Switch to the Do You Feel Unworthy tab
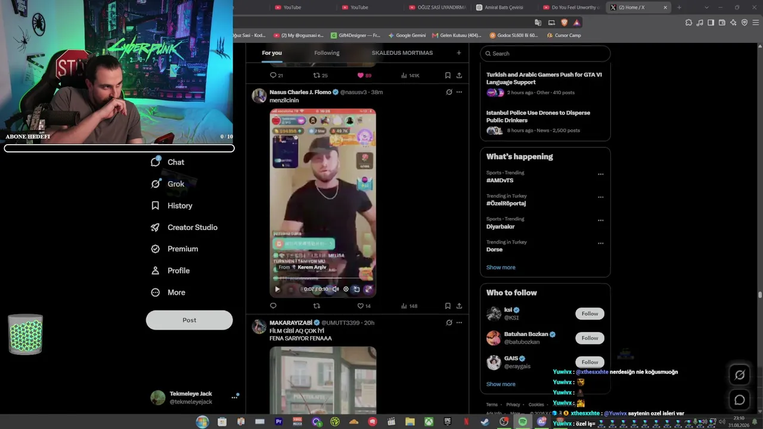This screenshot has width=763, height=429. coord(570,8)
